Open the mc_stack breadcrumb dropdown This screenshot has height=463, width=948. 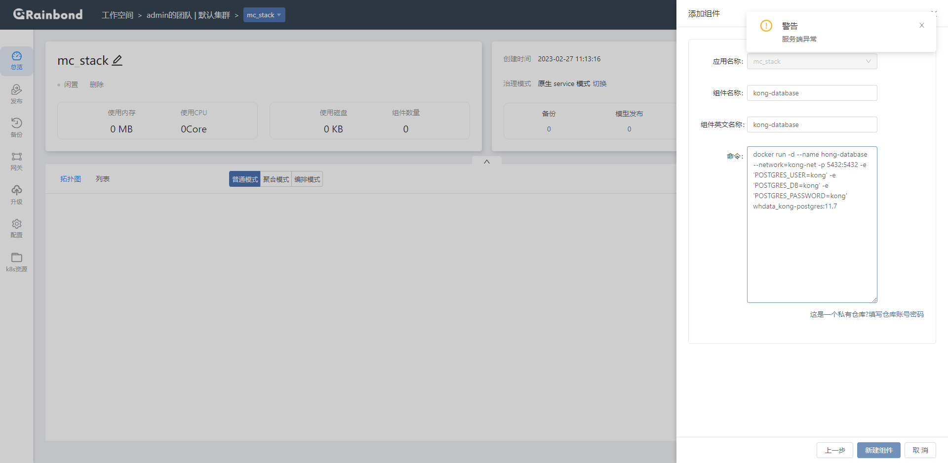click(264, 15)
